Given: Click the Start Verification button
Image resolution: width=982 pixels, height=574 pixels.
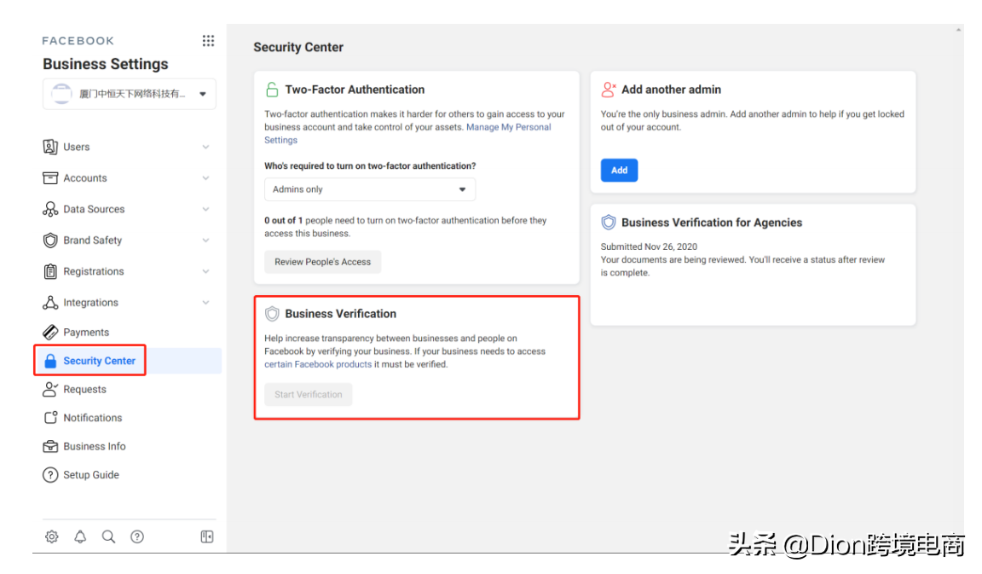Looking at the screenshot, I should pos(308,395).
